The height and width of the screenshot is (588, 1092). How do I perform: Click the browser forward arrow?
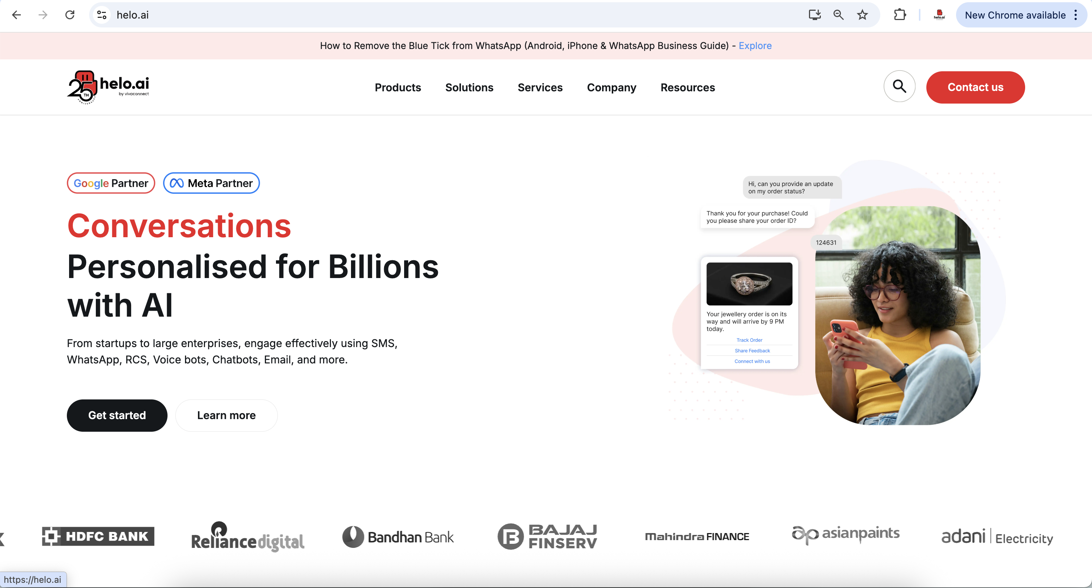pyautogui.click(x=43, y=15)
